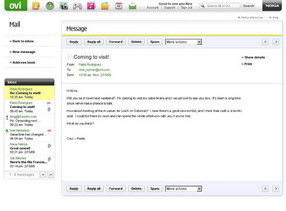
Task: Click the top Forward button
Action: click(116, 42)
